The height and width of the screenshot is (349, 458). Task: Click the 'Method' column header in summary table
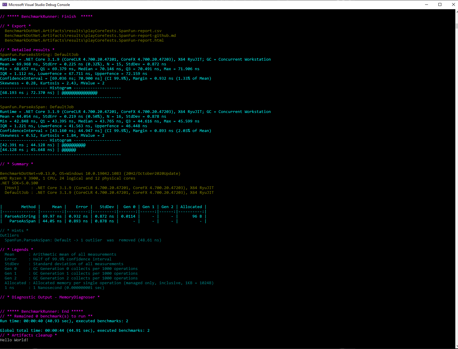coord(29,207)
